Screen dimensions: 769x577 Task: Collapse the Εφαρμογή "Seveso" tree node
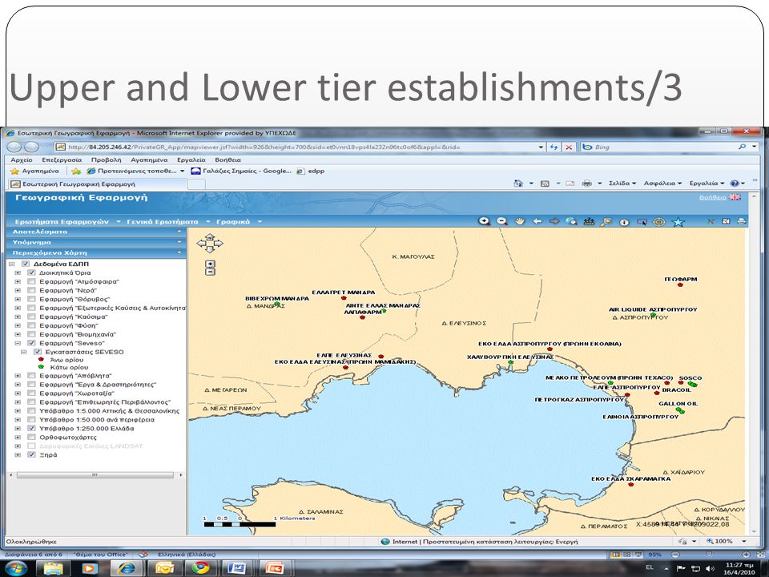[x=18, y=344]
